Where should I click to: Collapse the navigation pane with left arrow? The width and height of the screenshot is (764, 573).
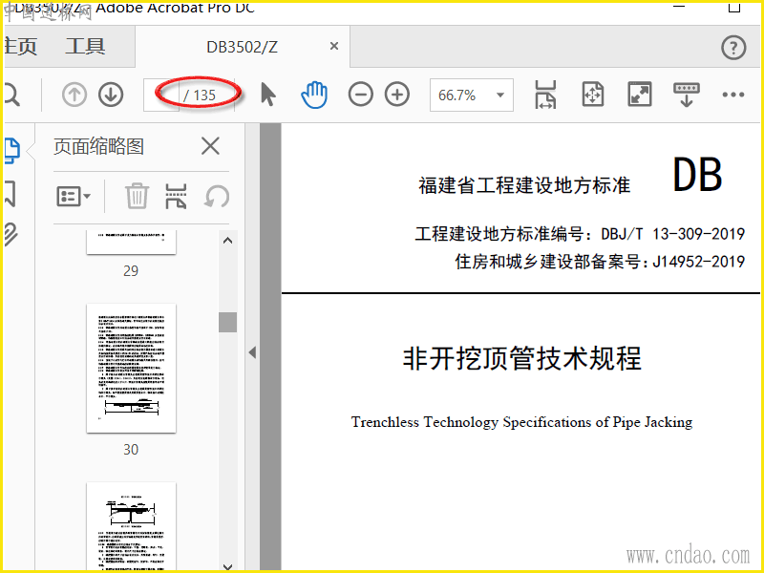[x=252, y=352]
